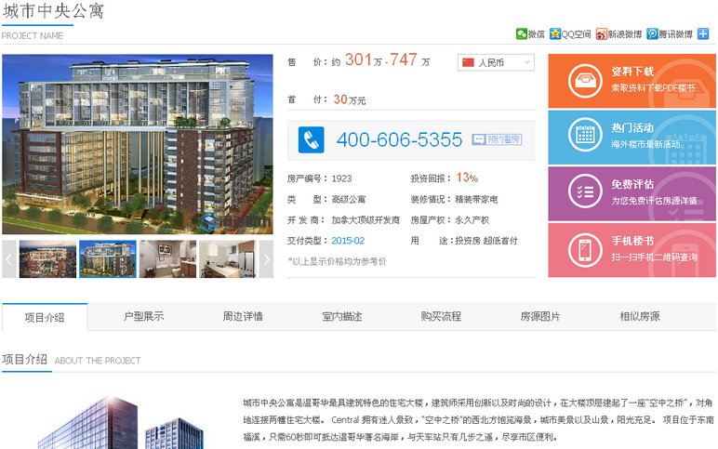718x449 pixels.
Task: Show previous gallery thumbnails arrow
Action: 8,259
